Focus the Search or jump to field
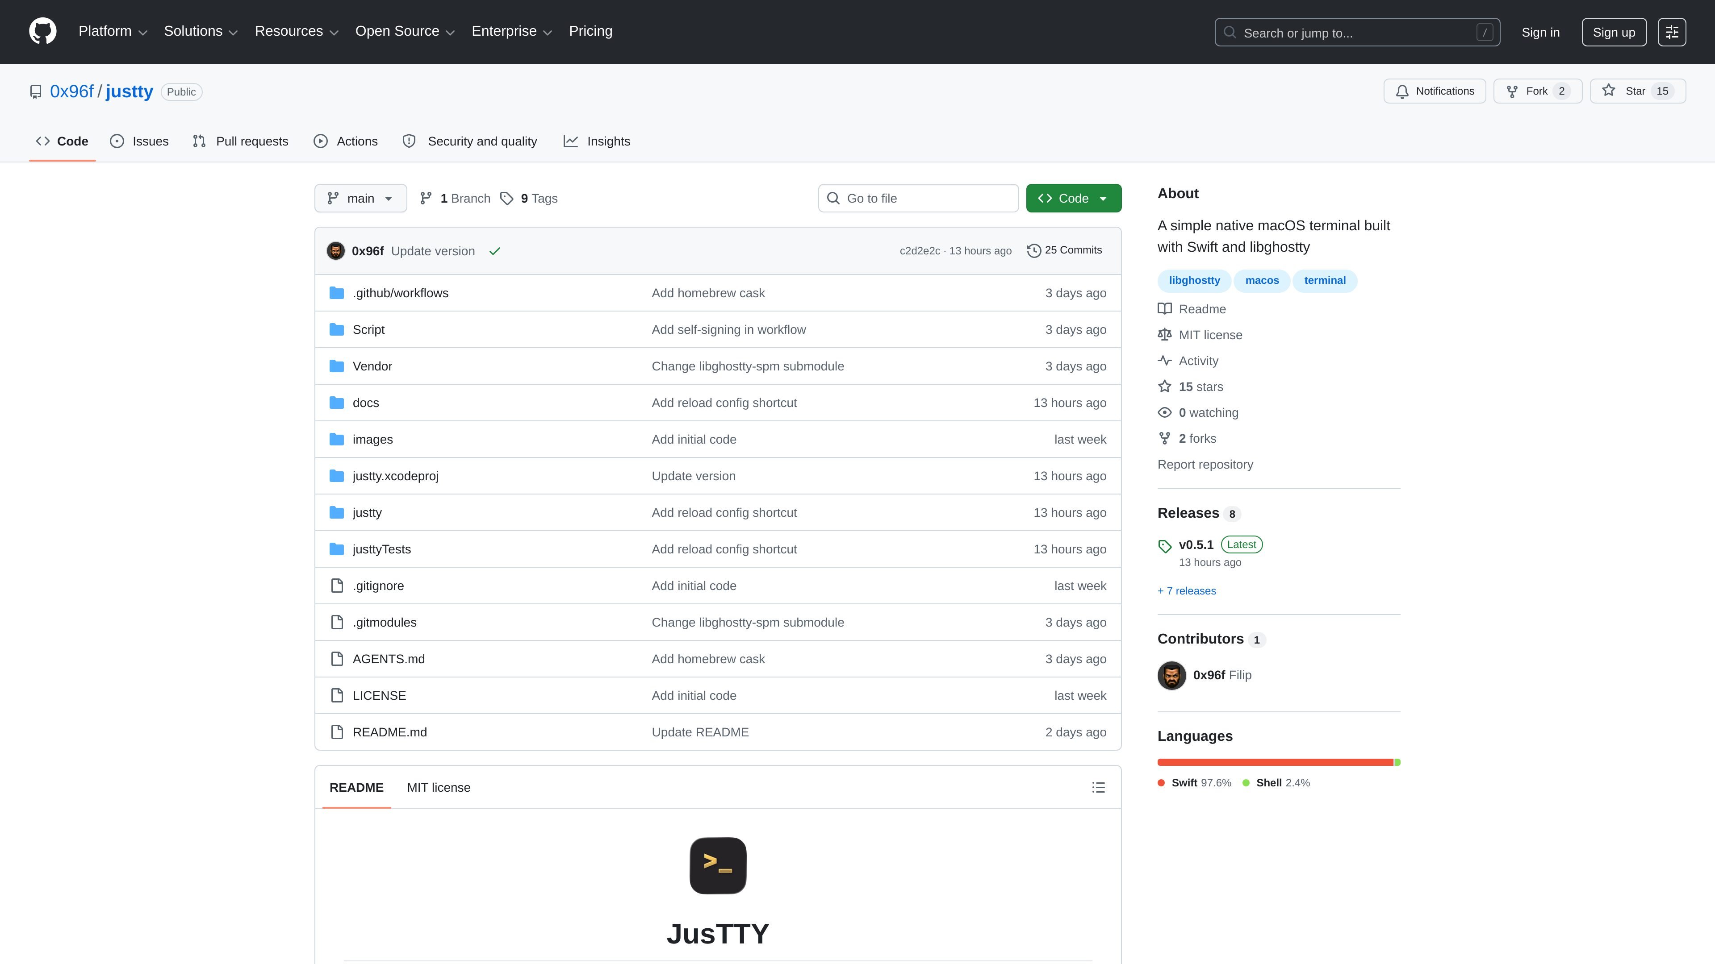 point(1357,33)
